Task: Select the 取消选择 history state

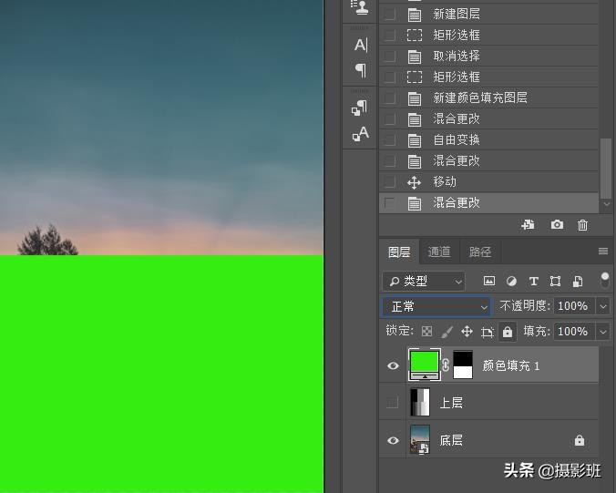Action: tap(488, 56)
